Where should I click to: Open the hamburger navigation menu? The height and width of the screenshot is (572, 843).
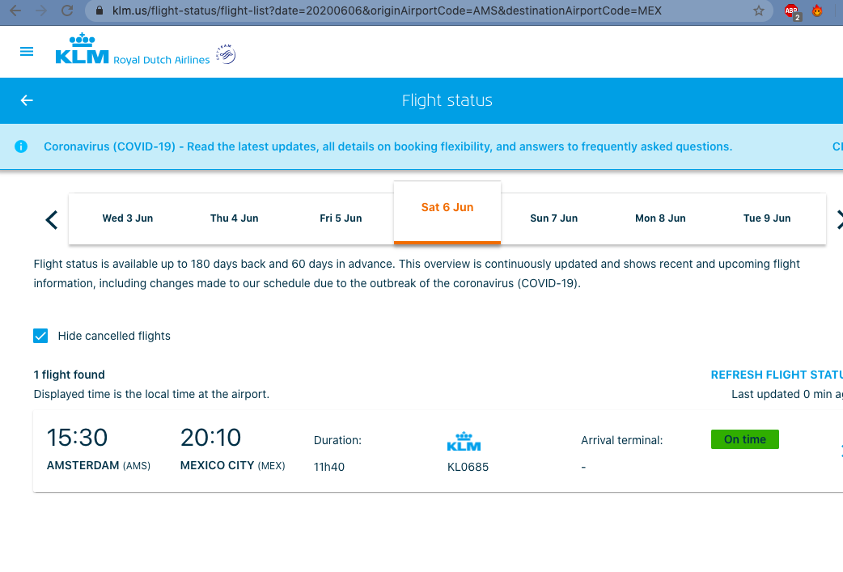click(x=27, y=52)
